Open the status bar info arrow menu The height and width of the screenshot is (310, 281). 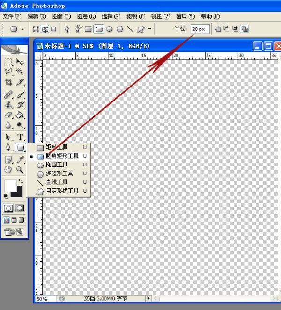[148, 298]
